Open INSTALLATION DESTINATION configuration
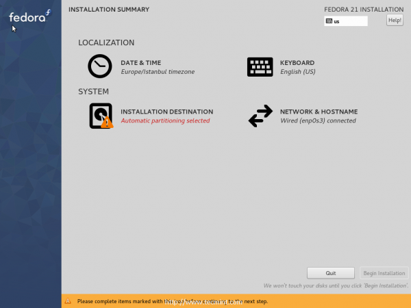Screen dimensions: 411x308 point(166,112)
